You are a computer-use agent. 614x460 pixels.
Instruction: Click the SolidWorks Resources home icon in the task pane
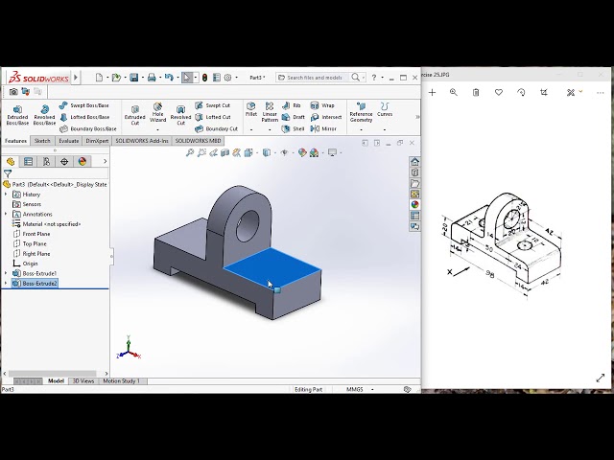pos(415,162)
